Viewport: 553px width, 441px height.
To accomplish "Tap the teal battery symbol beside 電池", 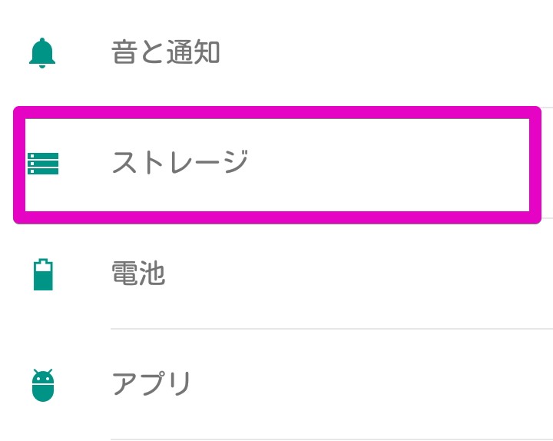I will 43,274.
